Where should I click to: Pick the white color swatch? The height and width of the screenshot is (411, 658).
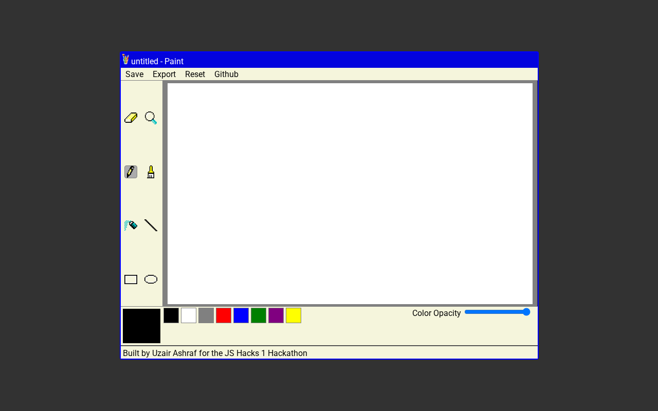pos(189,315)
